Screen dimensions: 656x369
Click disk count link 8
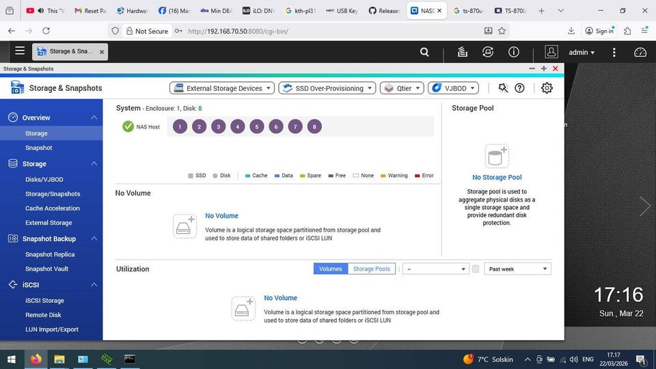click(200, 109)
